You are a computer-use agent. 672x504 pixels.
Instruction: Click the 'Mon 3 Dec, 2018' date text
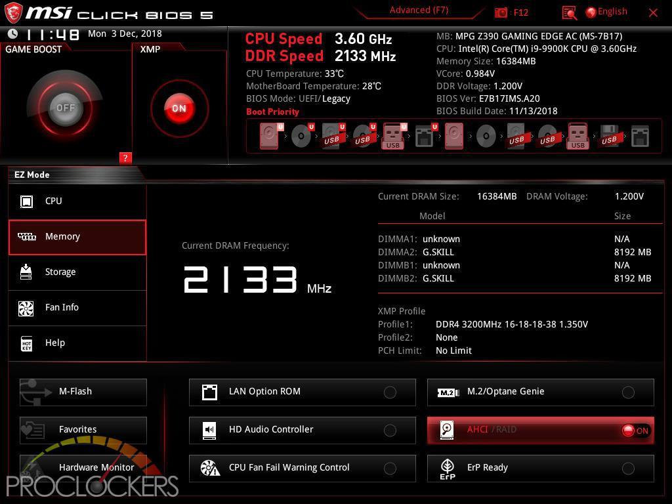tap(125, 34)
